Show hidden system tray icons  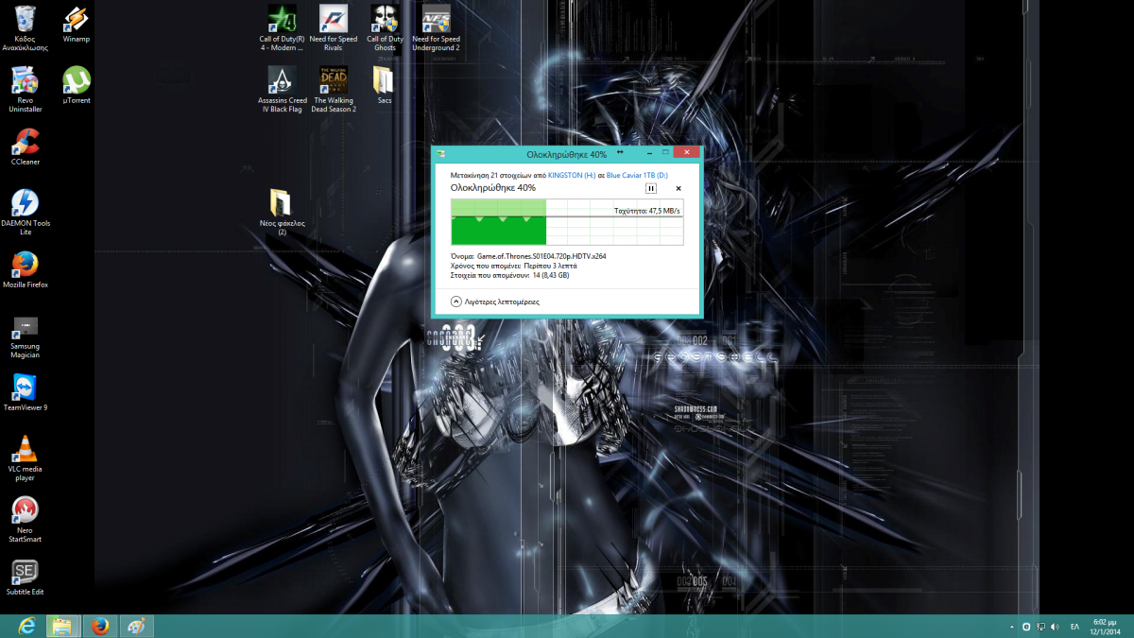1011,627
